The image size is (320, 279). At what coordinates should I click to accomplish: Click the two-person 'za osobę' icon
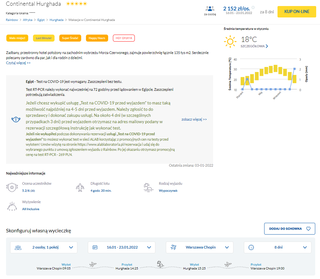pos(210,9)
